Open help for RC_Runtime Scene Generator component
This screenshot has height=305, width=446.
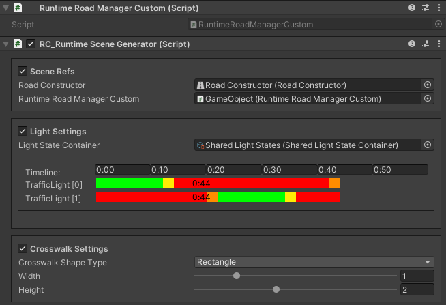[412, 44]
